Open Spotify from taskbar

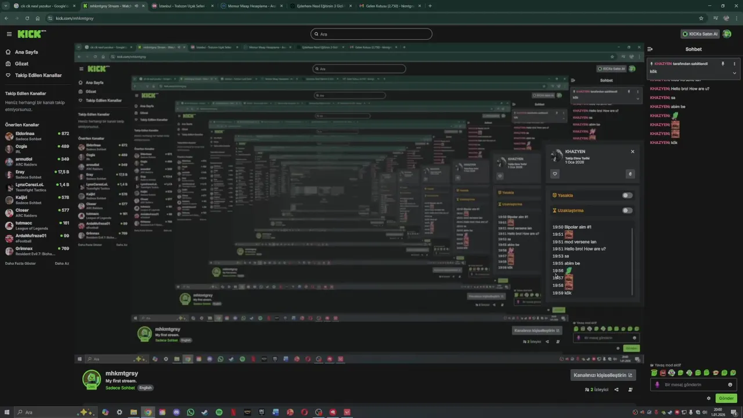click(219, 412)
